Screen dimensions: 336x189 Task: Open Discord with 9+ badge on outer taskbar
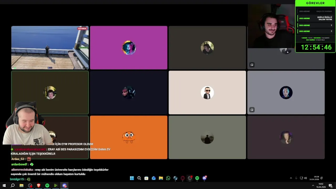click(64, 186)
